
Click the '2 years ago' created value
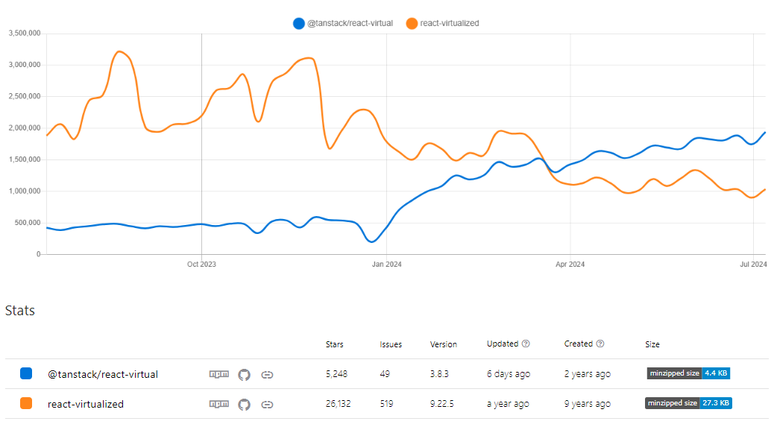click(x=587, y=374)
